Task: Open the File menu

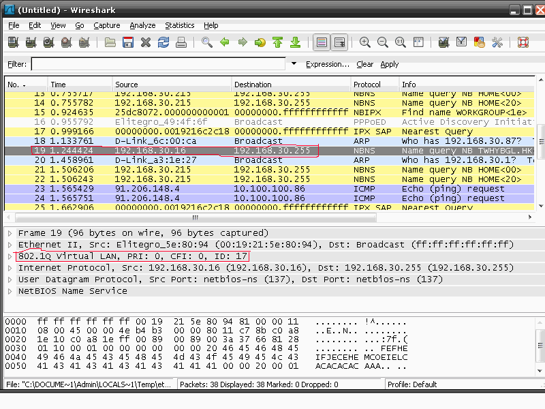Action: click(14, 25)
